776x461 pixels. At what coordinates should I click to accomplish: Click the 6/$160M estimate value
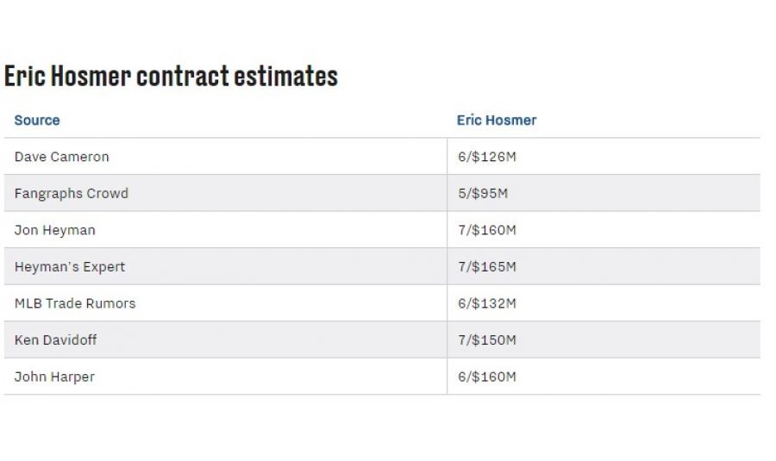487,377
